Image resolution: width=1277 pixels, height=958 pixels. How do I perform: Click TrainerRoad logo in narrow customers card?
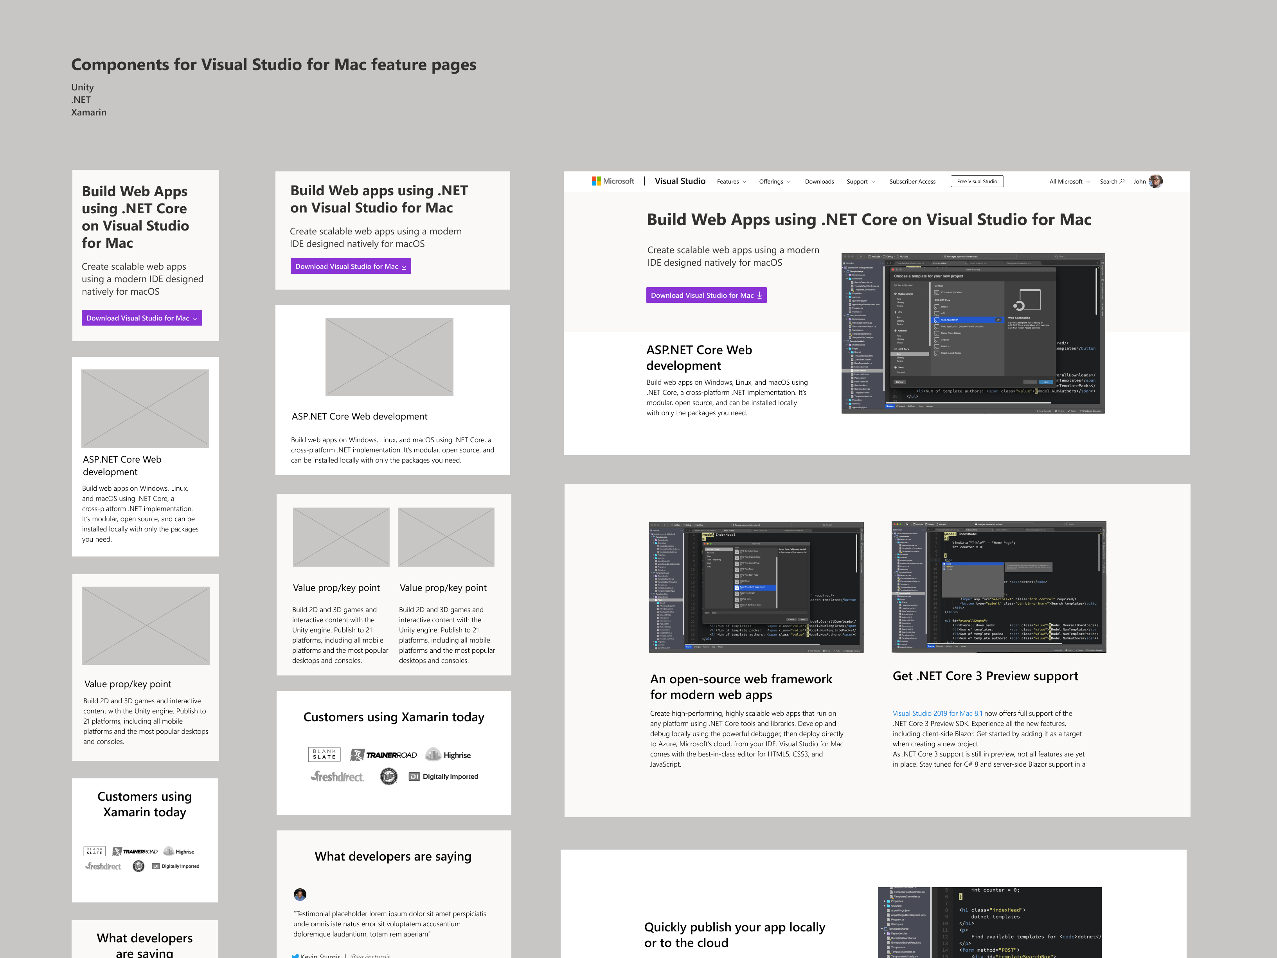pyautogui.click(x=135, y=851)
